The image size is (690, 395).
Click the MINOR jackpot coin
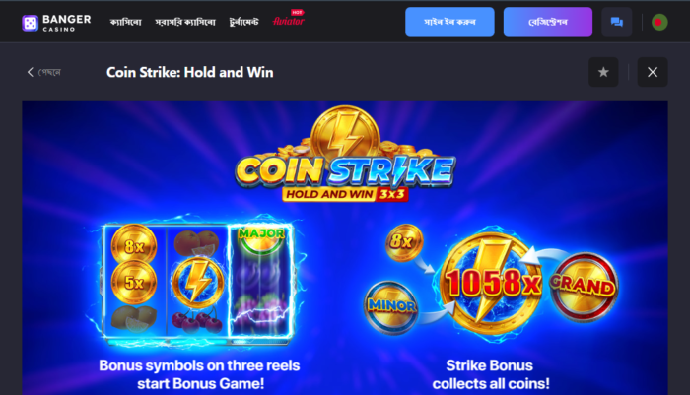pos(390,306)
